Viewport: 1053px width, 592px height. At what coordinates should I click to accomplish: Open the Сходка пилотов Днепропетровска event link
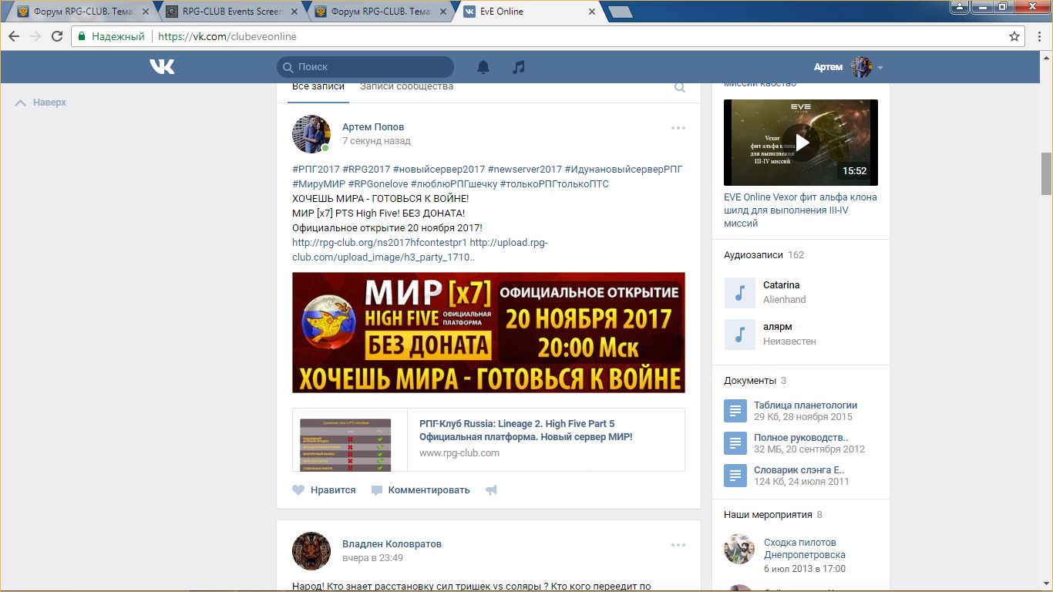(805, 549)
